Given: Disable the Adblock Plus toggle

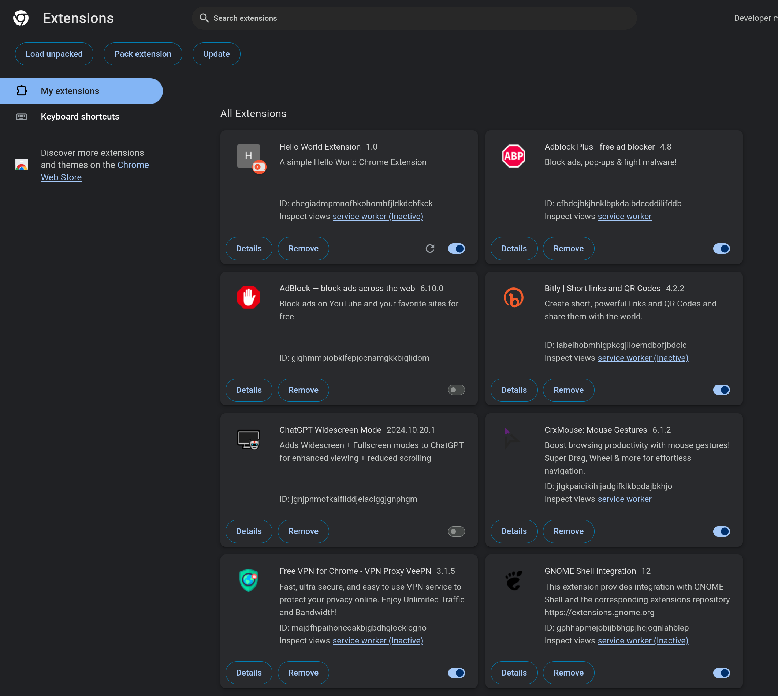Looking at the screenshot, I should [x=721, y=249].
